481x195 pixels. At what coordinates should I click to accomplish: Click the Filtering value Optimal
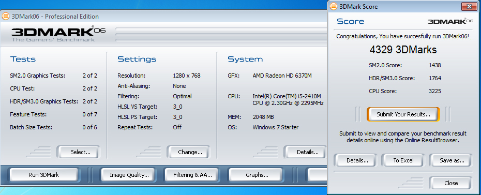182,96
